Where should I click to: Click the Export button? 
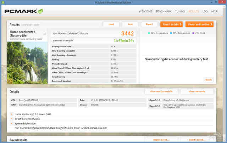point(149,24)
